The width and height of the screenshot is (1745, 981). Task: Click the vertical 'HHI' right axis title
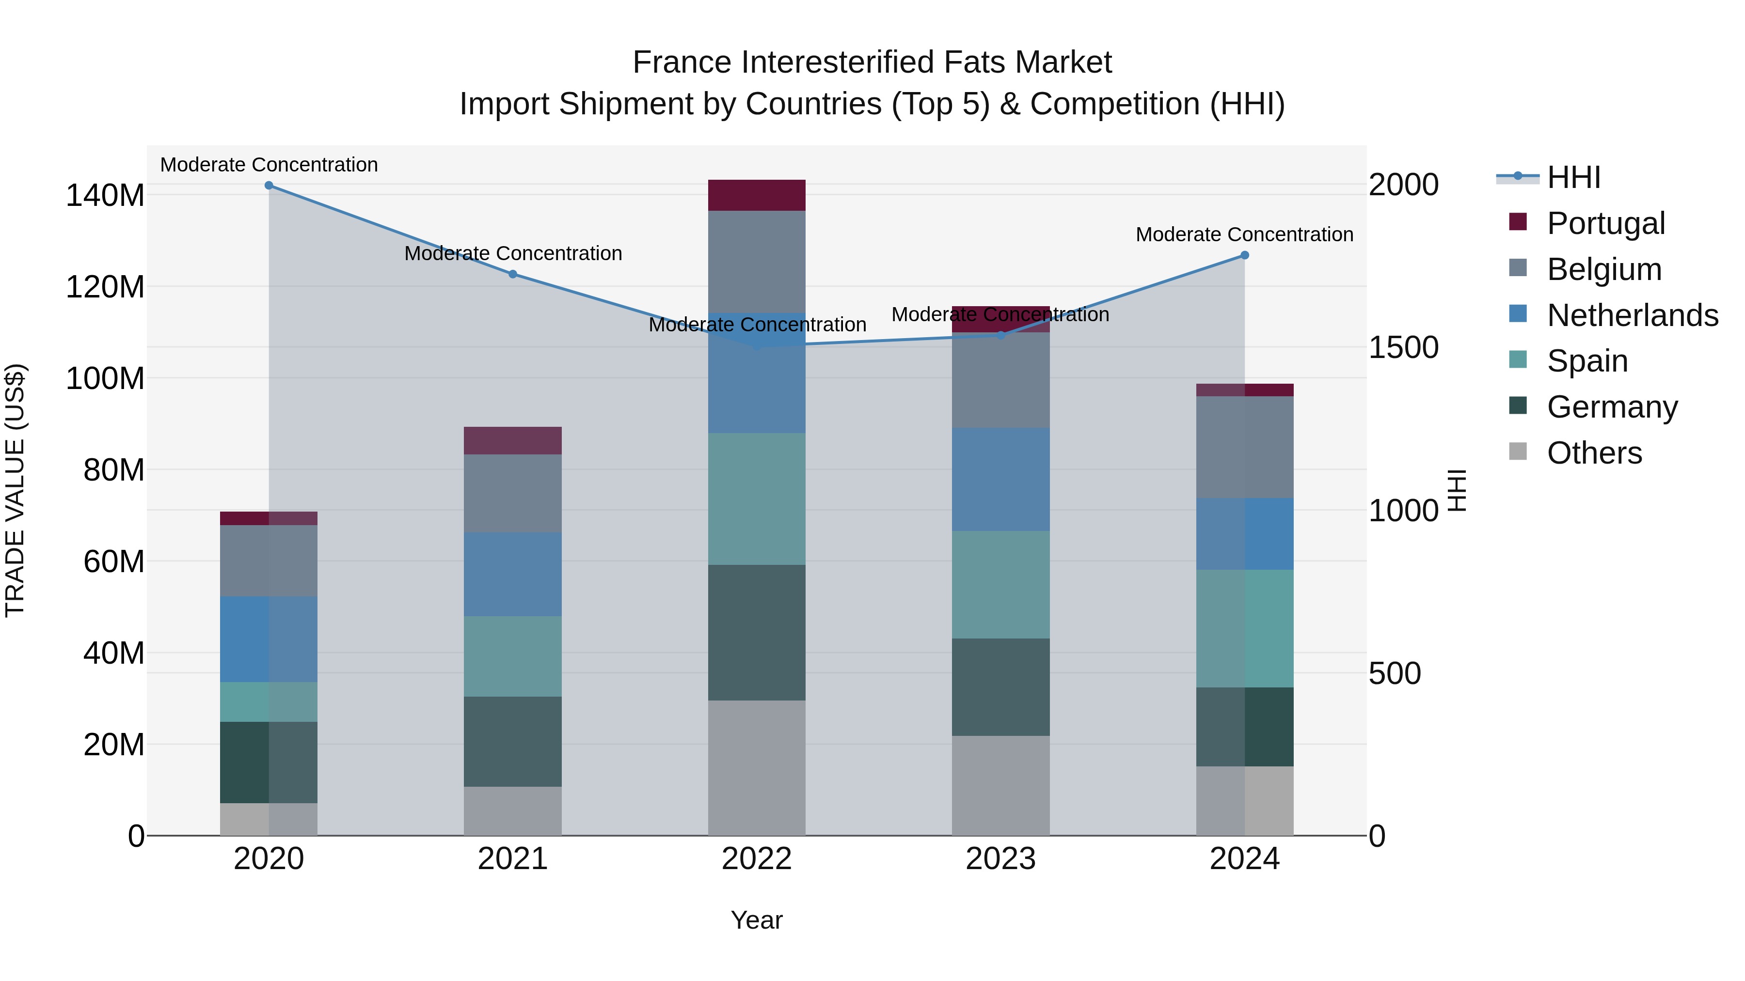coord(1457,490)
